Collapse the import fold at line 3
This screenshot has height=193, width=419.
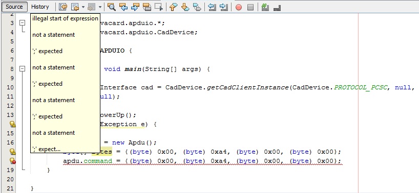point(23,23)
